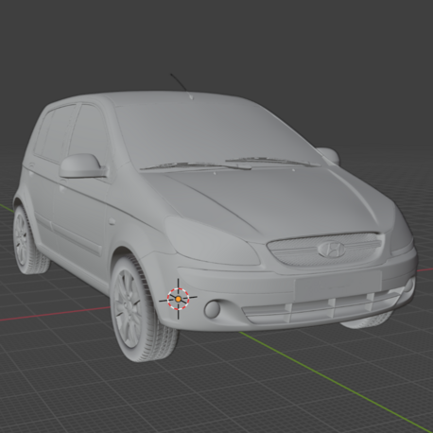Click the Hyundai logo on the grille
The height and width of the screenshot is (433, 433).
pos(331,250)
